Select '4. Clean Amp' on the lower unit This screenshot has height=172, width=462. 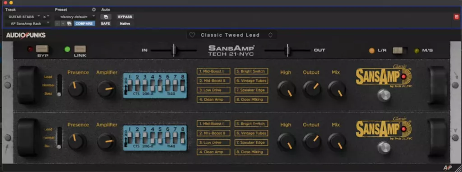tap(213, 152)
